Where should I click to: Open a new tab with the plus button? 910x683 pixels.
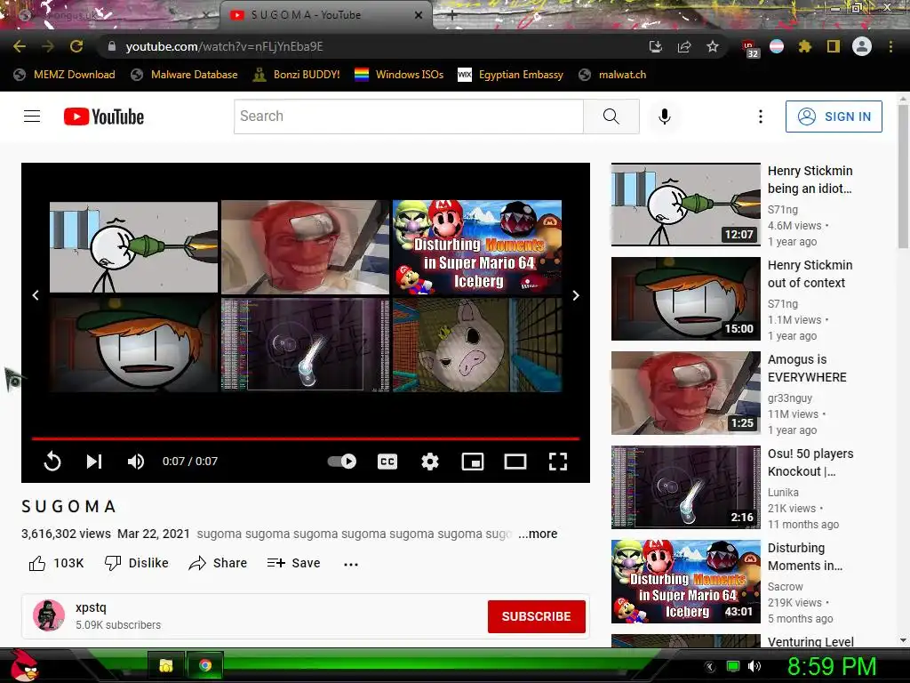(452, 15)
